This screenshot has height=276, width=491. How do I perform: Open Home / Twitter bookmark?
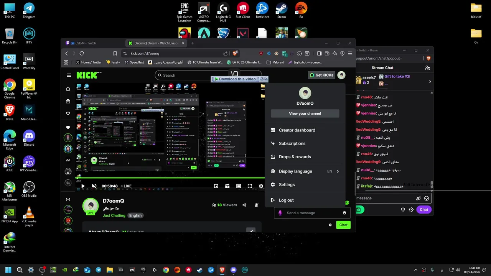[89, 62]
